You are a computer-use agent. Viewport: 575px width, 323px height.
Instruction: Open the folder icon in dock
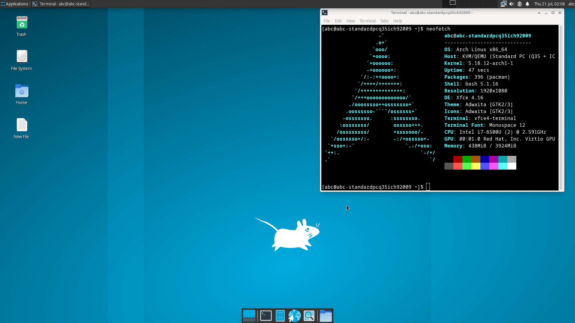tap(326, 316)
